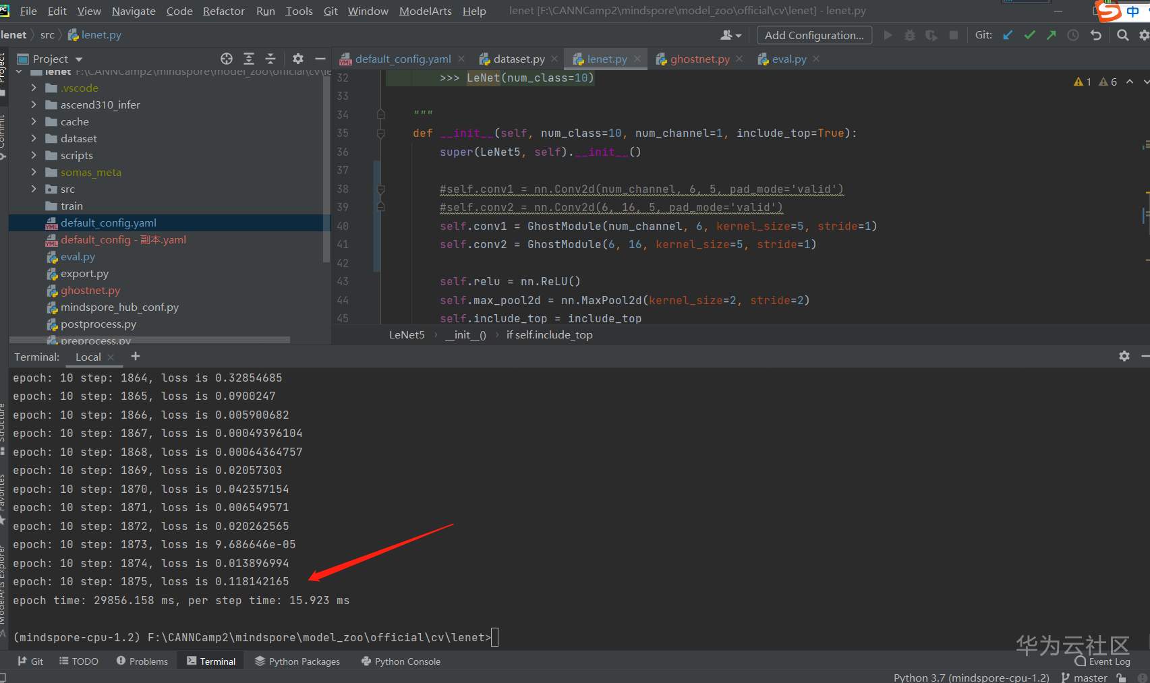Open Project panel gear settings

point(298,59)
